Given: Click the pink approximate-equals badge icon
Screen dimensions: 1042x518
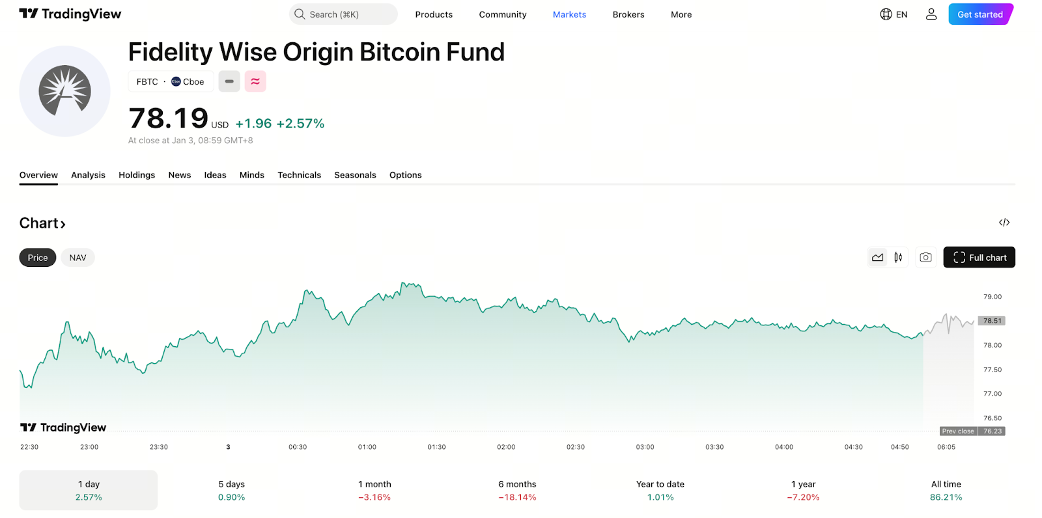Looking at the screenshot, I should point(255,81).
